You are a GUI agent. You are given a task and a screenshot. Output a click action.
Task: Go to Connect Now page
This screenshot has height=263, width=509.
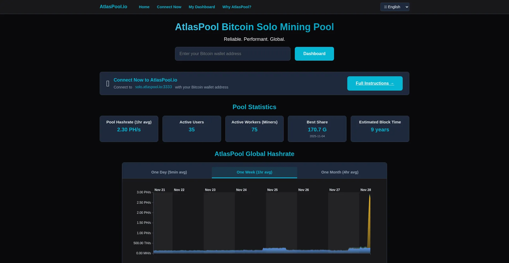point(169,7)
